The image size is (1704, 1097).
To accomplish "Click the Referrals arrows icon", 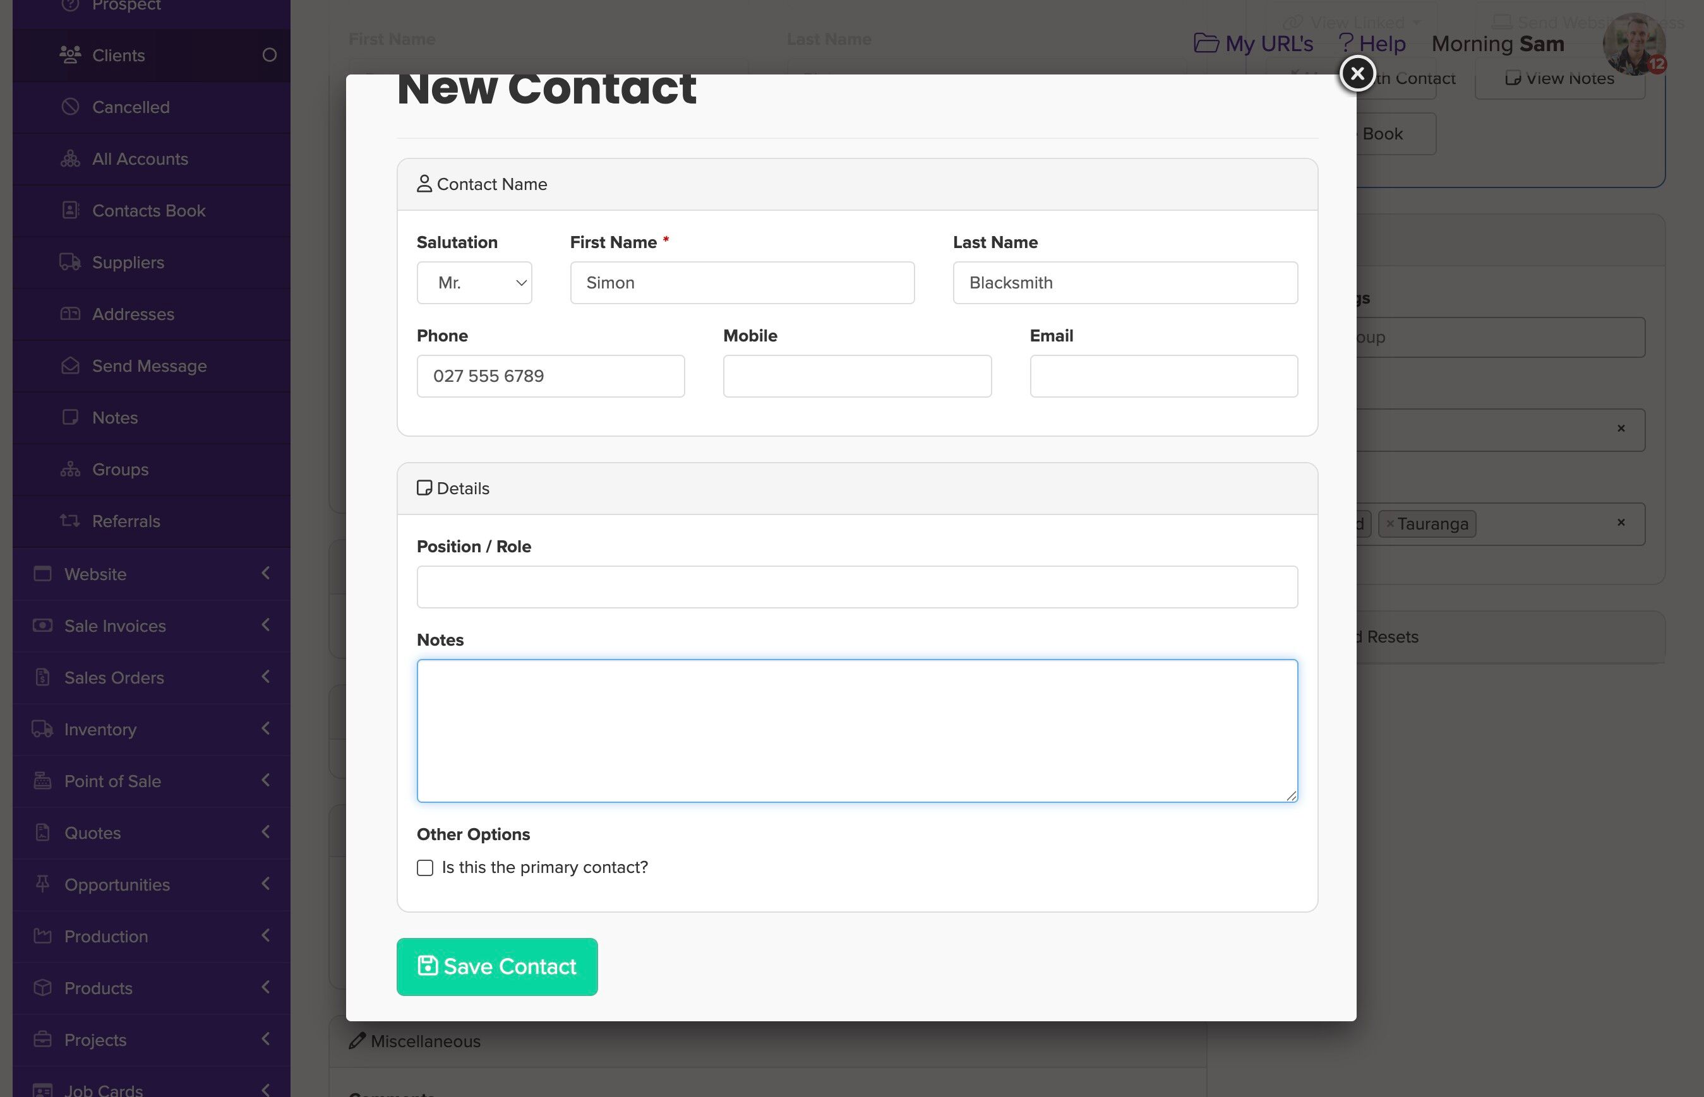I will pos(70,521).
